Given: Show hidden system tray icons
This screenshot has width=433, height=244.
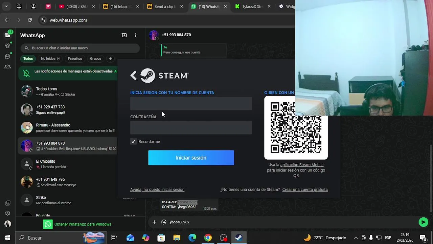Looking at the screenshot, I should click(x=356, y=238).
